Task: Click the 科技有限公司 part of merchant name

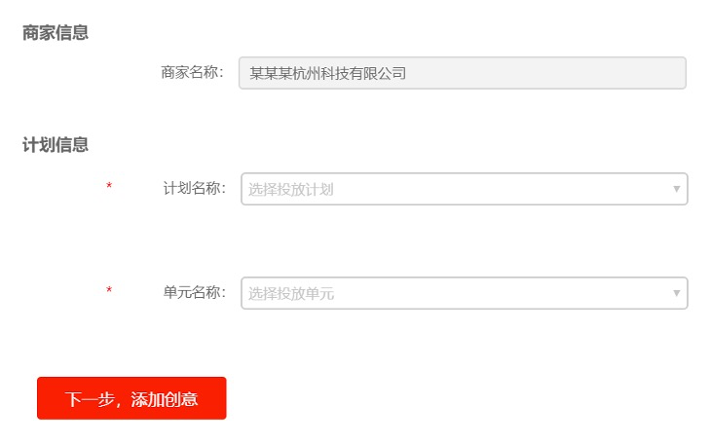Action: [363, 73]
